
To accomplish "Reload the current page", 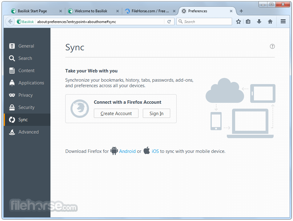I will [169, 21].
